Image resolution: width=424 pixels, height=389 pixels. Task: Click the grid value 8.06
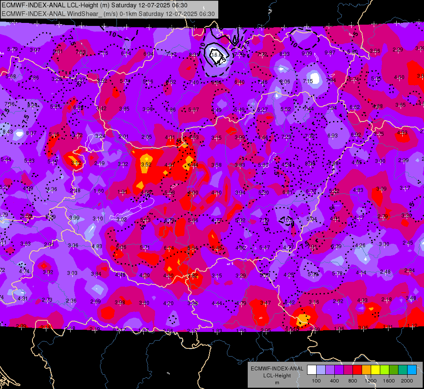pos(285,82)
